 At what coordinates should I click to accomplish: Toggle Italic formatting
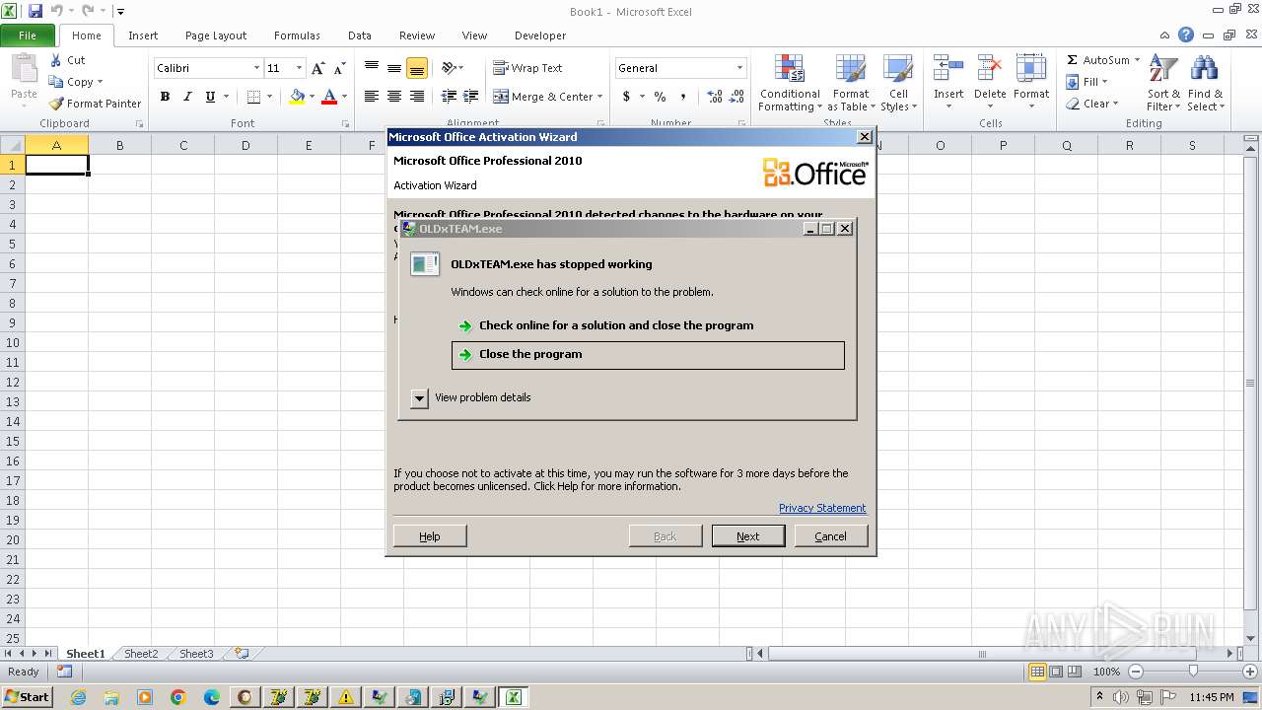187,97
